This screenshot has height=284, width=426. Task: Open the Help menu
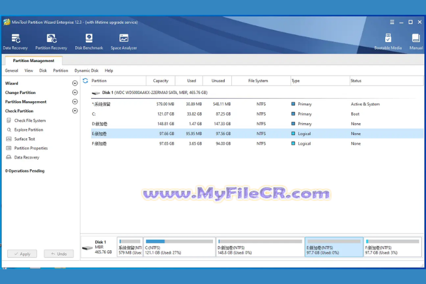[x=109, y=70]
